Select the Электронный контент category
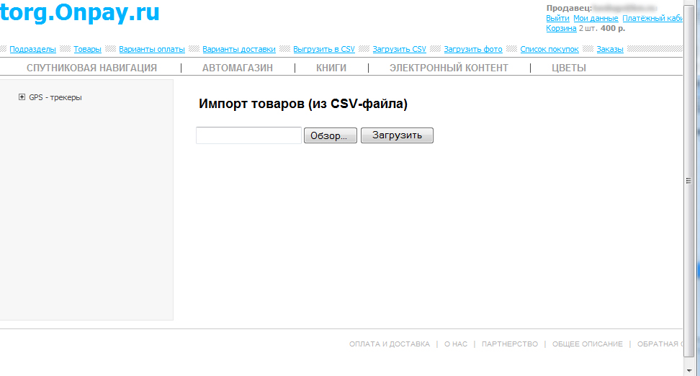 (449, 68)
